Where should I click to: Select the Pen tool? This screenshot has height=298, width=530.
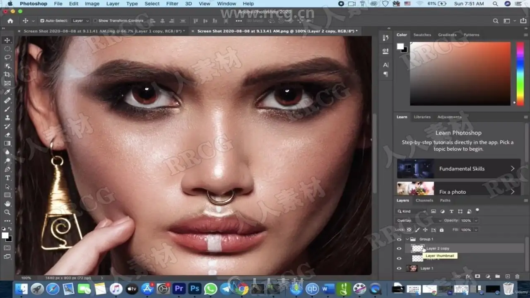coord(7,169)
